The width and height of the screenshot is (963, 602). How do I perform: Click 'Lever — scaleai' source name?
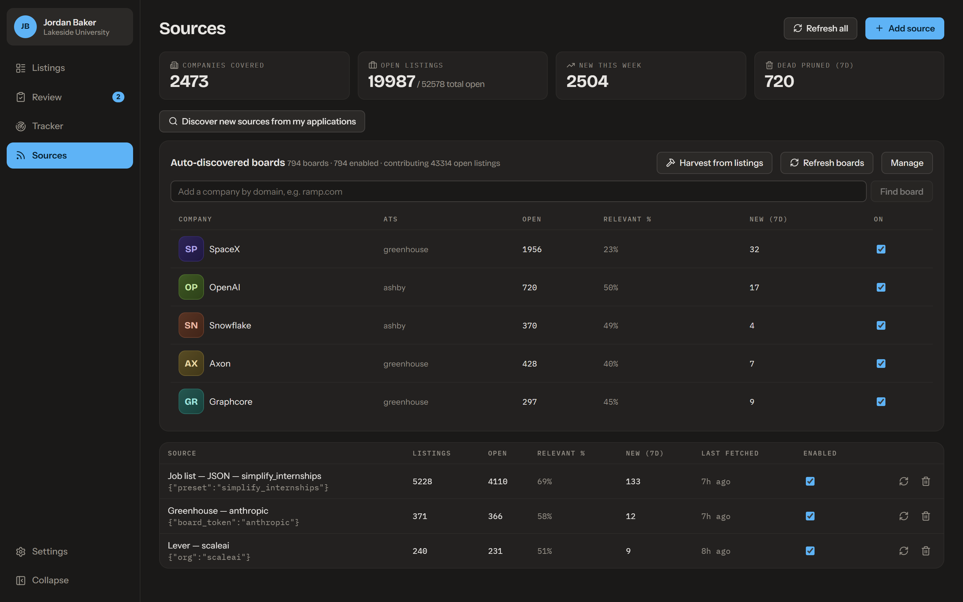click(x=199, y=545)
